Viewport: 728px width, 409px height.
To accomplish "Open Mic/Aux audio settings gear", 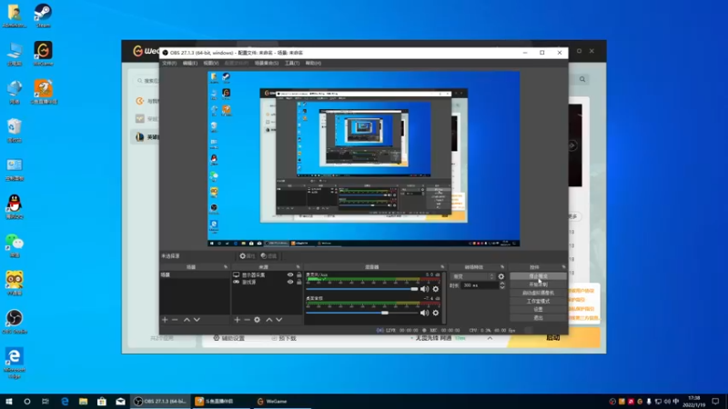I will [436, 289].
